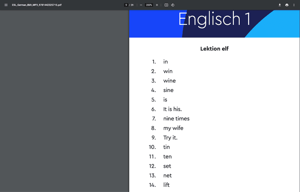Click the total page count 29
Screen dimensions: 300x192
[133, 5]
